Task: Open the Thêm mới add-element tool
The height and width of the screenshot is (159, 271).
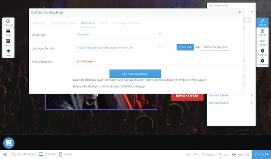Action: pos(8,22)
